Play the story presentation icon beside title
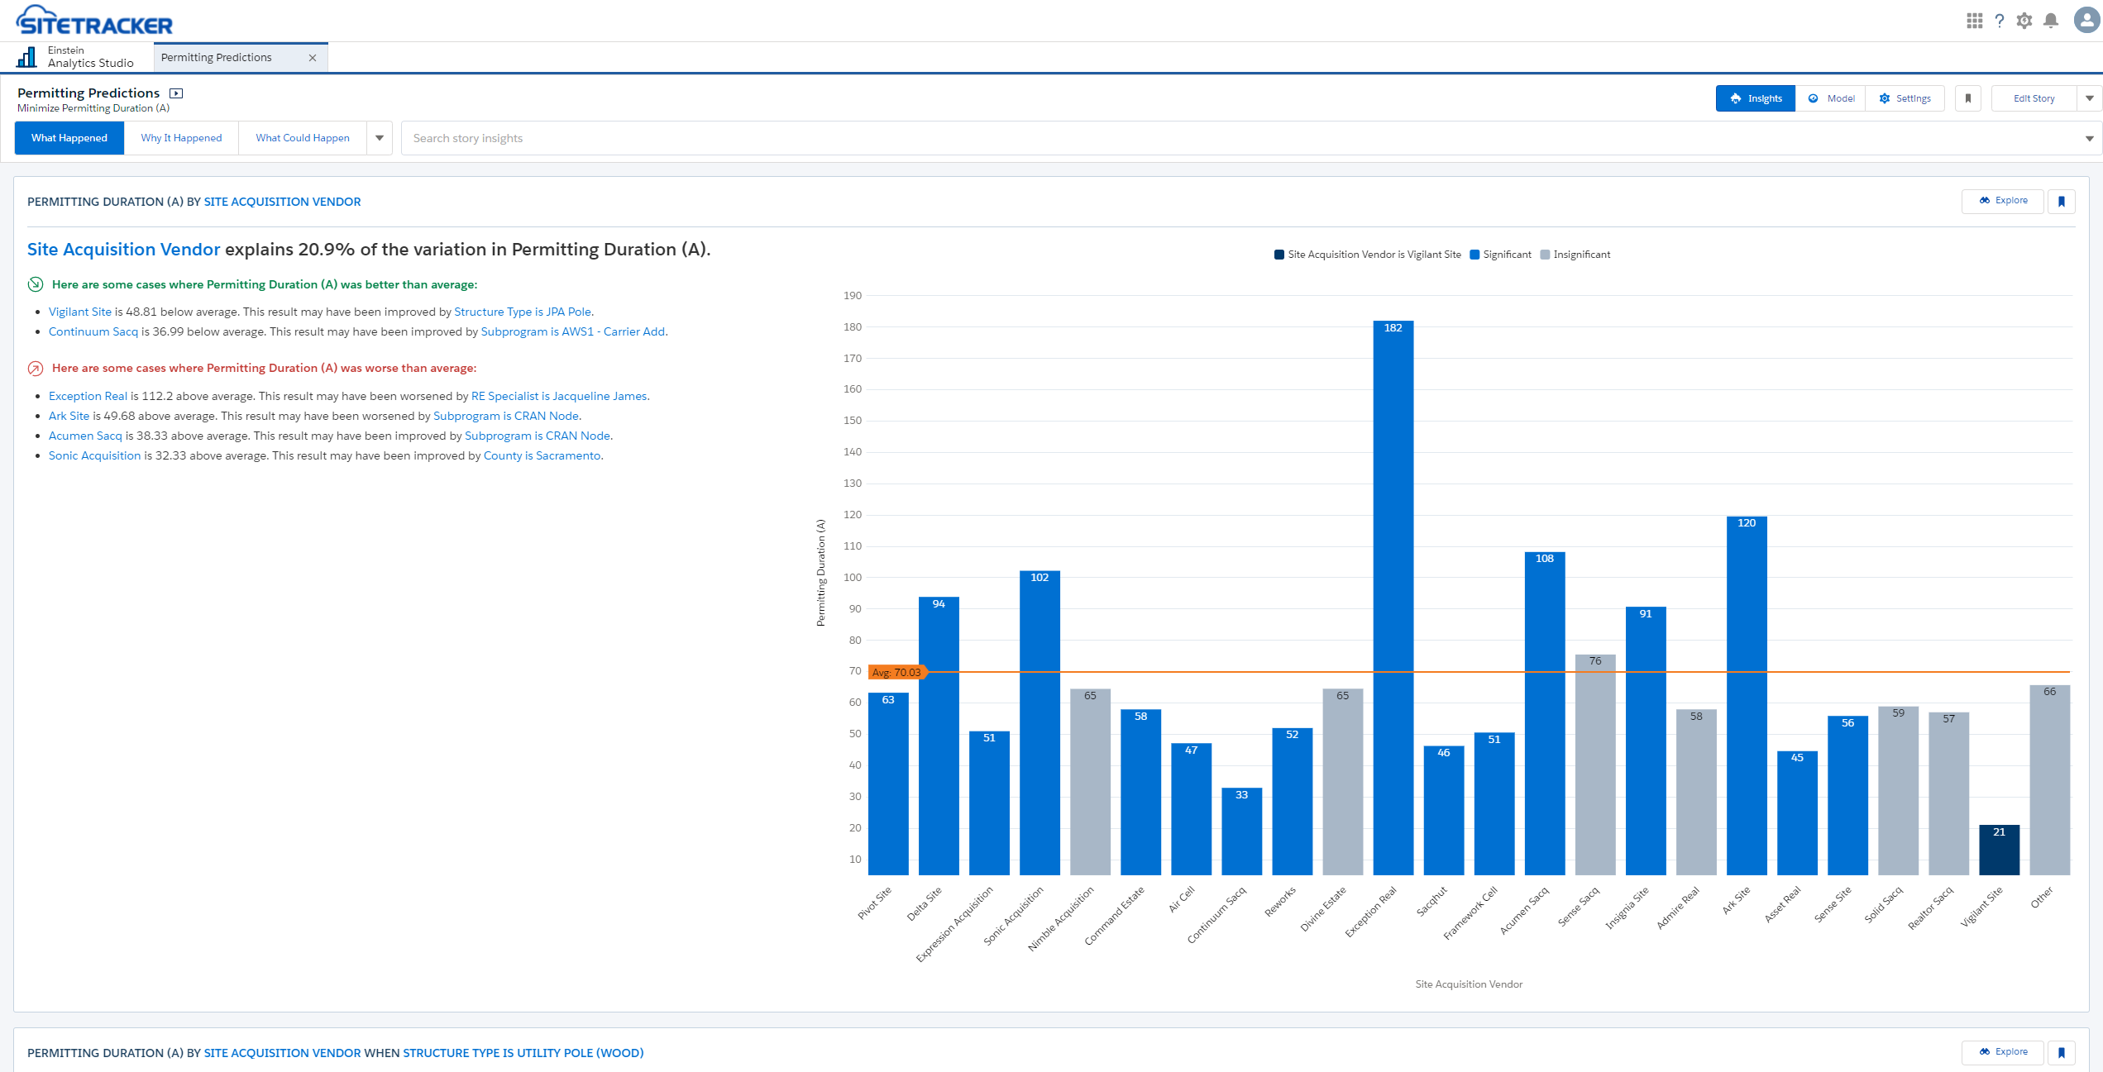The height and width of the screenshot is (1072, 2103). (176, 93)
